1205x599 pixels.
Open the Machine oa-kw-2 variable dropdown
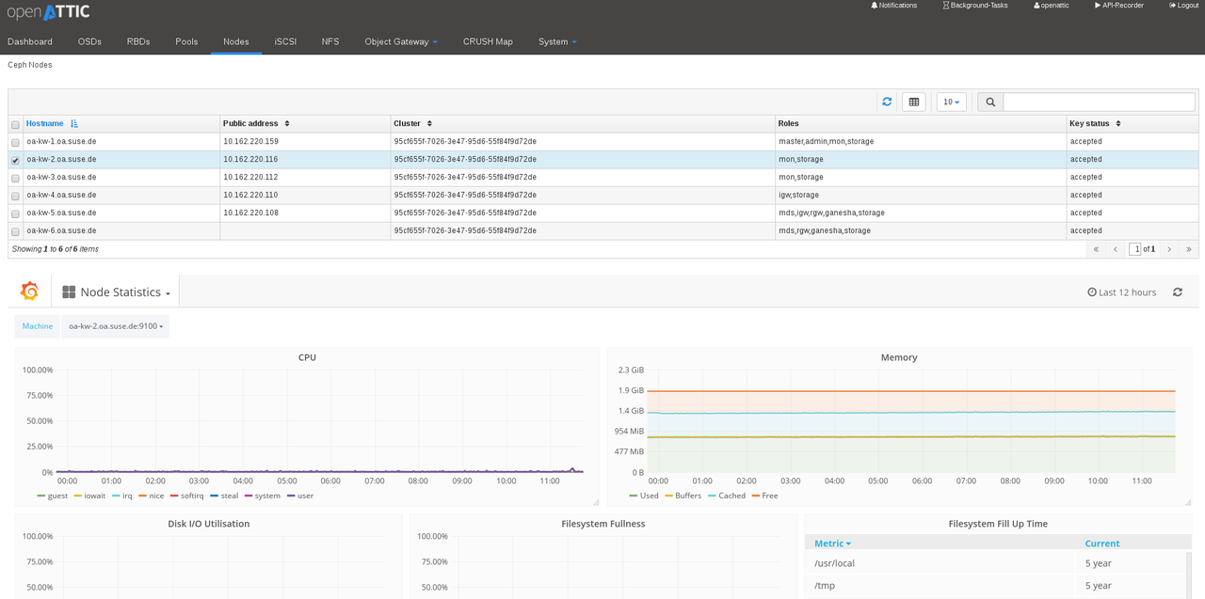[x=116, y=326]
